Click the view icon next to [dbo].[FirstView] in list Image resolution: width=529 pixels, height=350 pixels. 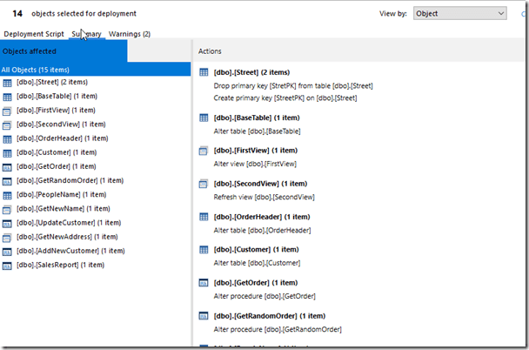[8, 111]
